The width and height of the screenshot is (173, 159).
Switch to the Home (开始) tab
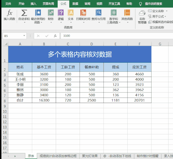click(21, 4)
